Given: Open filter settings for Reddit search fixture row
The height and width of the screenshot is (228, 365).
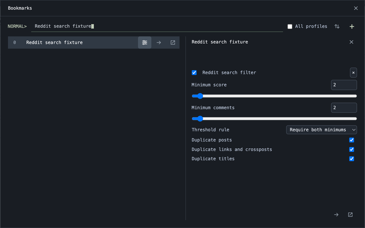Looking at the screenshot, I should [144, 43].
